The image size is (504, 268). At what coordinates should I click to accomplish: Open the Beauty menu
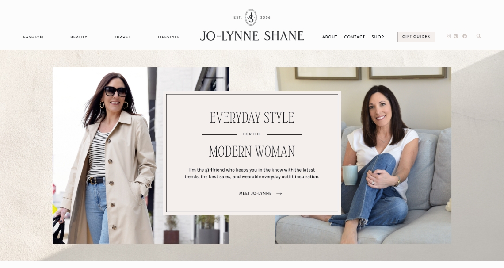[79, 37]
